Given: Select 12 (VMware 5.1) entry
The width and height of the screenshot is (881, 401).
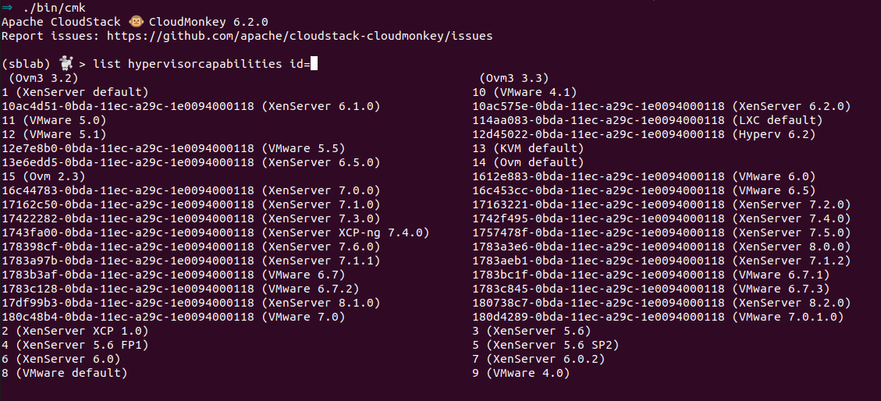Looking at the screenshot, I should click(54, 134).
